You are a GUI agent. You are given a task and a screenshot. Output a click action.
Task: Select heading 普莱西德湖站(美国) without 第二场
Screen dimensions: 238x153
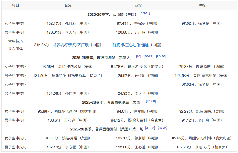click(x=112, y=102)
